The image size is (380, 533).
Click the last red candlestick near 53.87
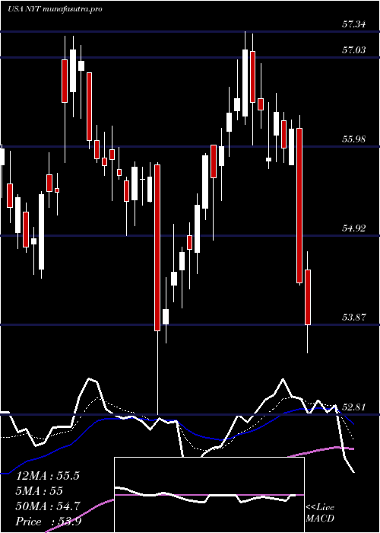pyautogui.click(x=308, y=297)
